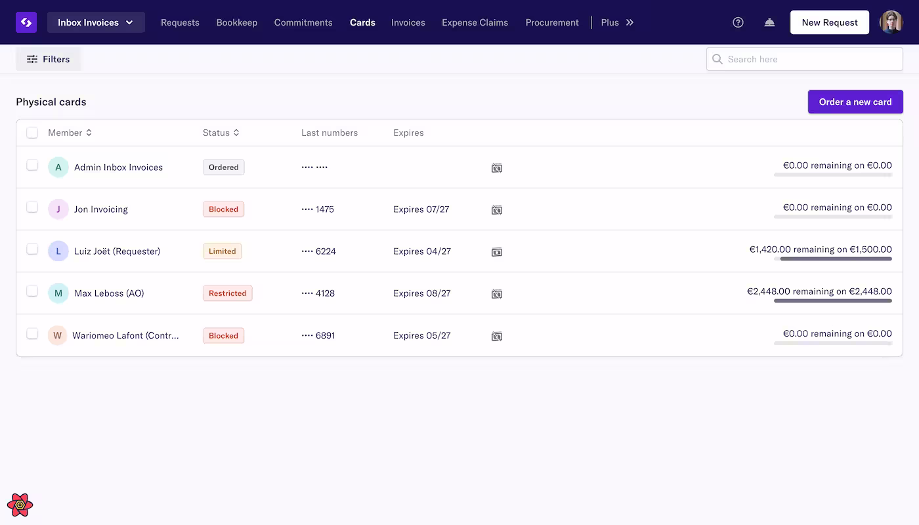Click avatar L of Luiz Joët

coord(58,251)
